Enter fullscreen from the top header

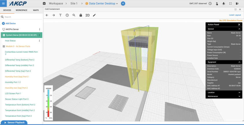coord(230,3)
